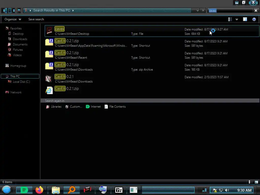Click path C:\Users\MrBeast\Recent text
This screenshot has height=195, width=260.
[71, 58]
